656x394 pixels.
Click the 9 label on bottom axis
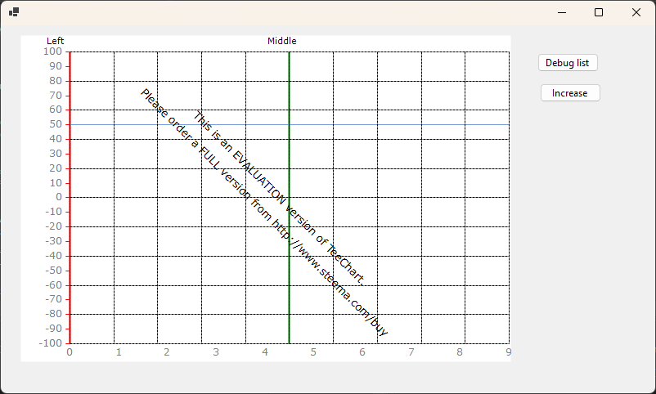coord(508,352)
